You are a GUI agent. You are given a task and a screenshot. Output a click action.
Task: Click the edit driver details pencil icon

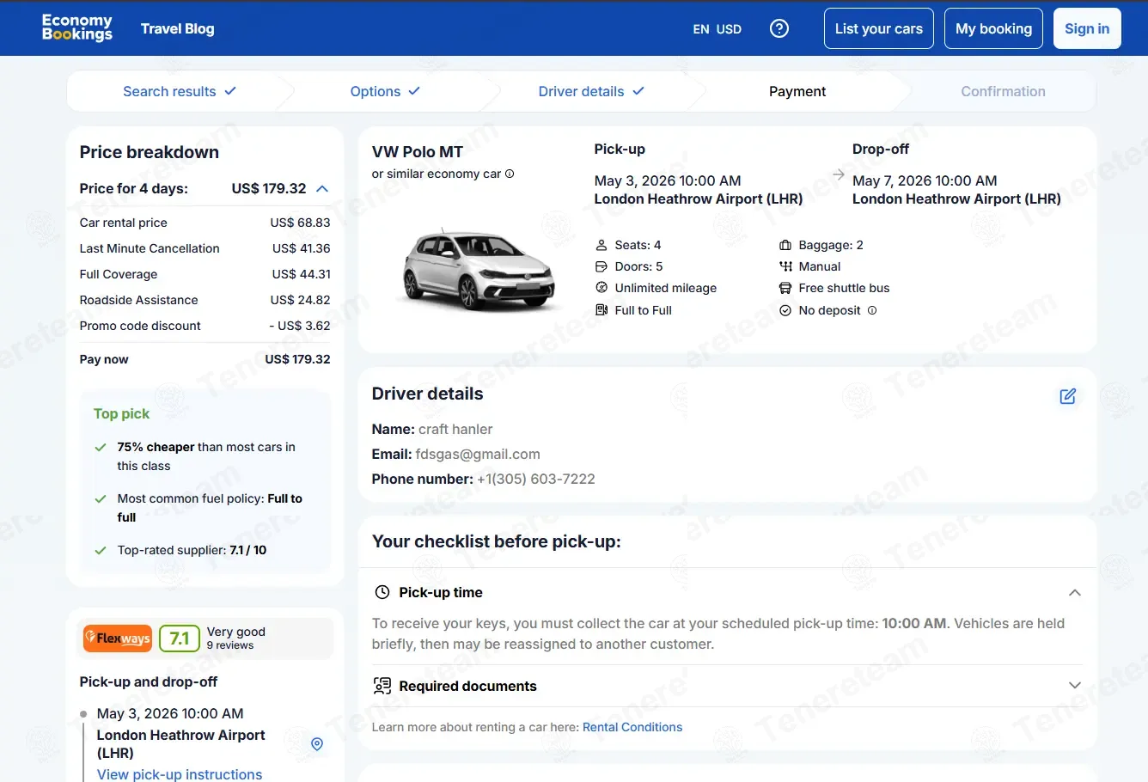click(1068, 396)
